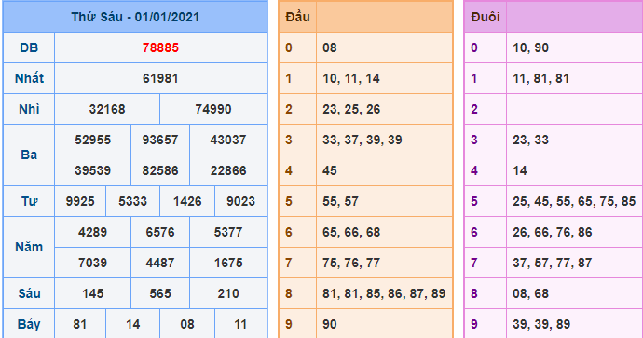643x338 pixels.
Task: Click '55, 57' in Đầu table
Action: [340, 201]
